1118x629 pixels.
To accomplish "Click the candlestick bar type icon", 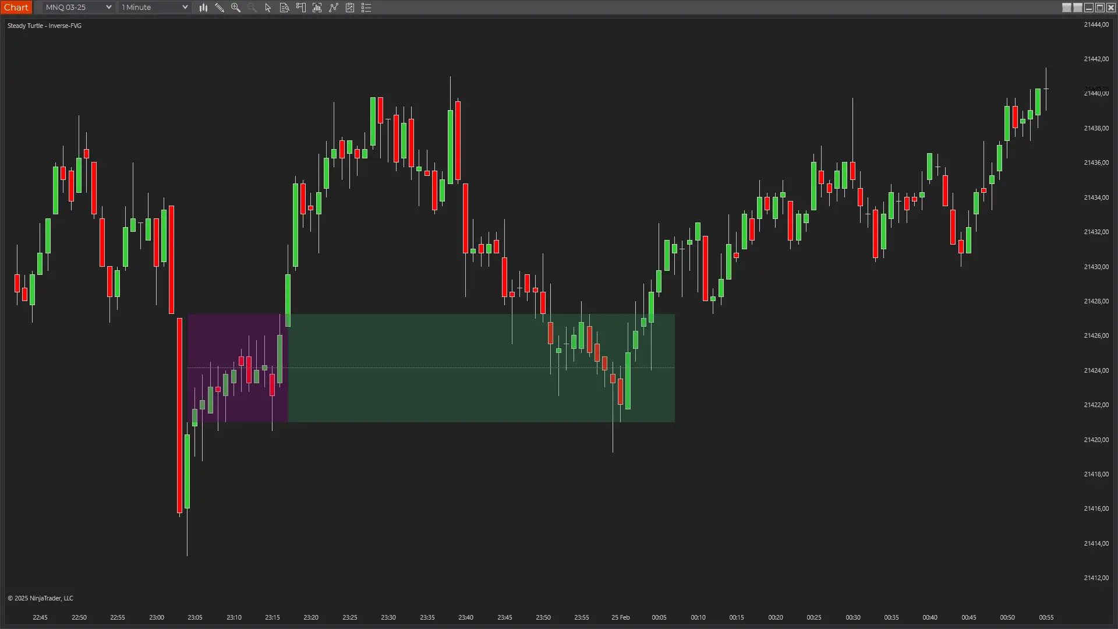I will coord(203,8).
